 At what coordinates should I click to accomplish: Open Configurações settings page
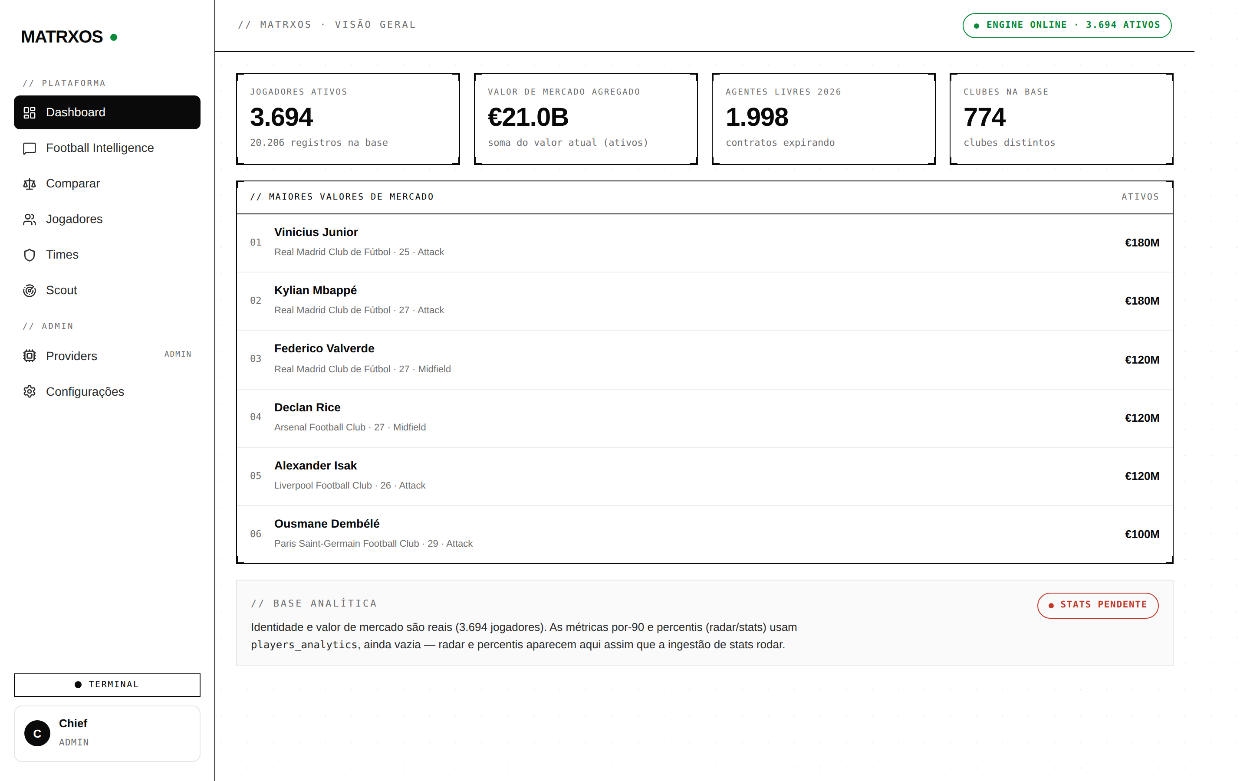(x=107, y=391)
